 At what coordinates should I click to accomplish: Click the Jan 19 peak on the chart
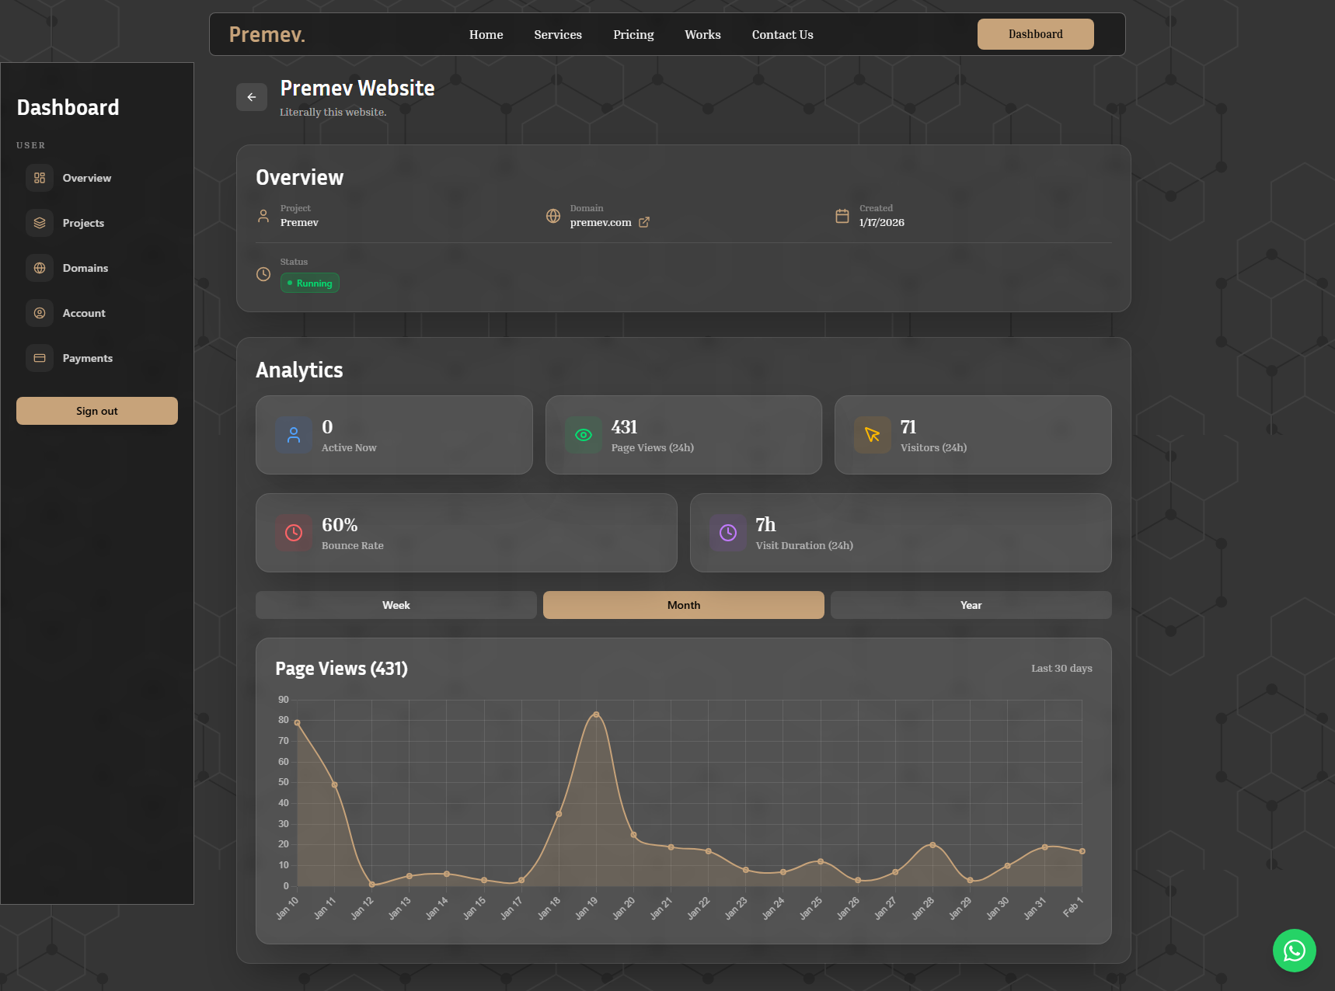click(596, 714)
